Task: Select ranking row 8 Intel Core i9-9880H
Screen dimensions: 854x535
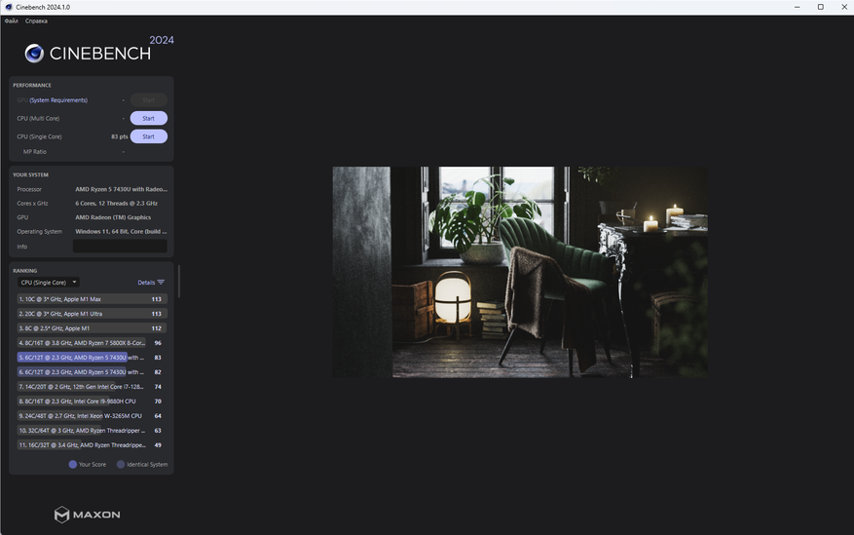Action: pyautogui.click(x=93, y=401)
